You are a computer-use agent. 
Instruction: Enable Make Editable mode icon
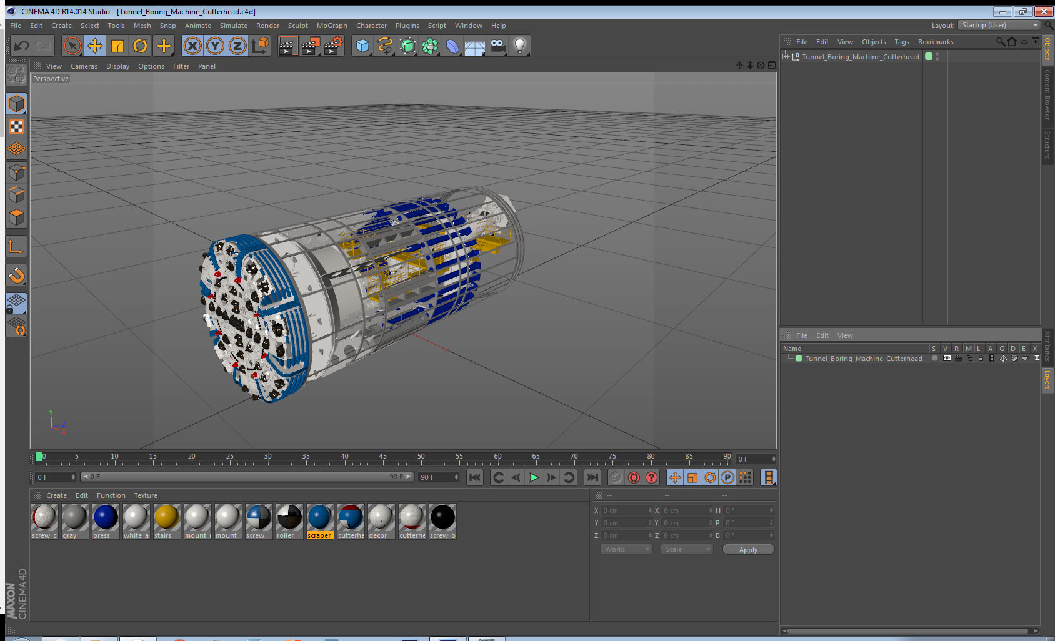tap(16, 76)
